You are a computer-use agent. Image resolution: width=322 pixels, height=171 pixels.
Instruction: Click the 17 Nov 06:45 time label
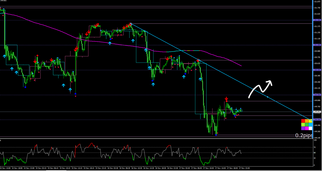[196, 168]
